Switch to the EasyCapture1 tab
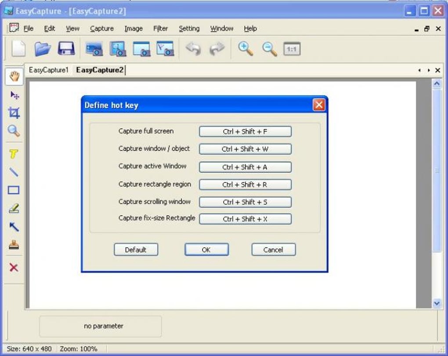The height and width of the screenshot is (356, 448). (x=49, y=70)
